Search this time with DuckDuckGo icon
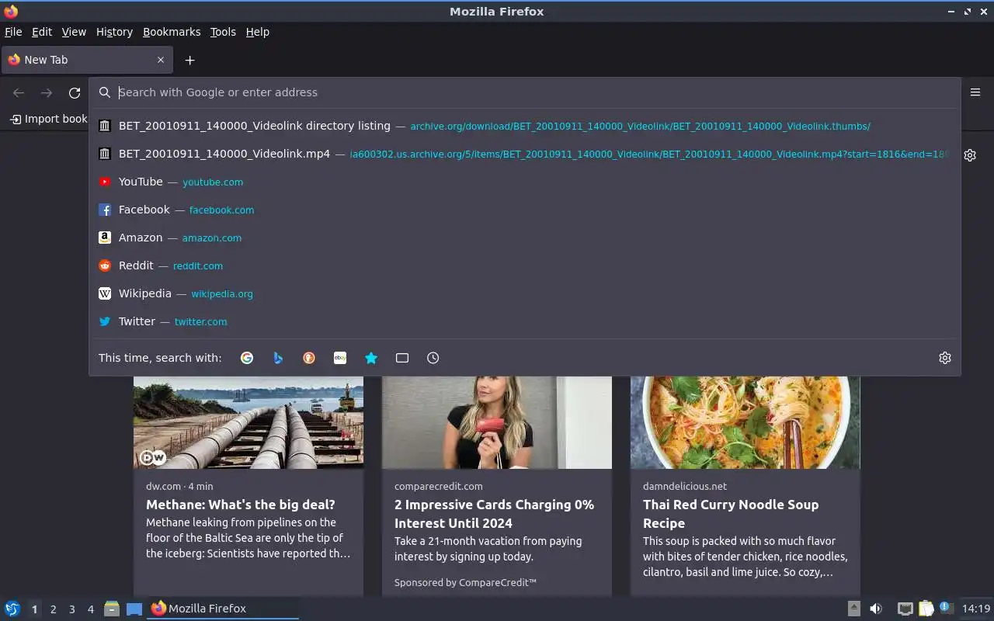 point(309,358)
